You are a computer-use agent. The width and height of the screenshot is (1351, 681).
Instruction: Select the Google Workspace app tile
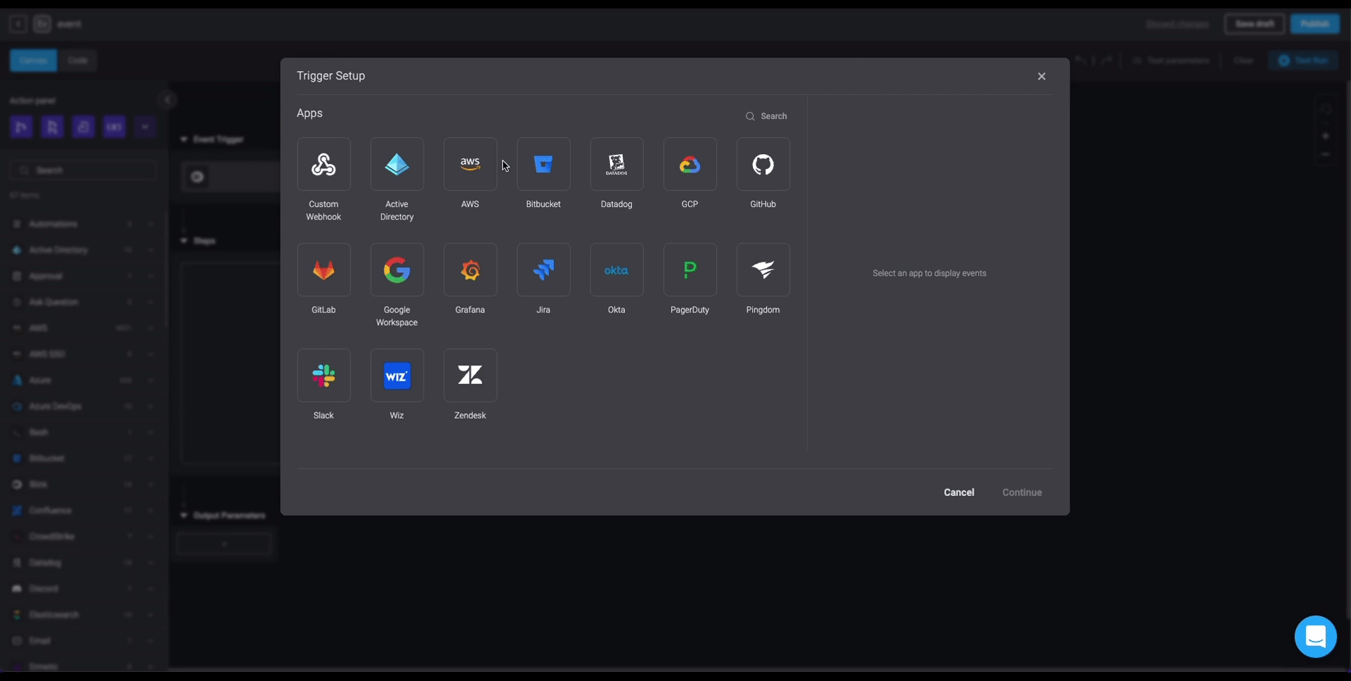(397, 270)
